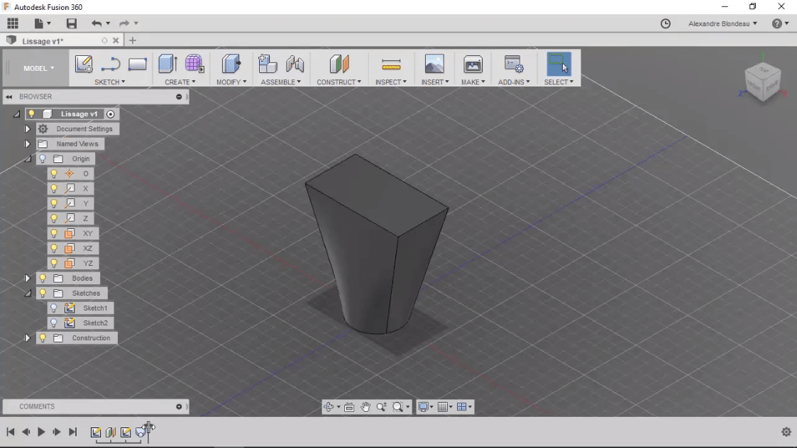Select the Measure inspect tool
797x448 pixels.
point(391,65)
